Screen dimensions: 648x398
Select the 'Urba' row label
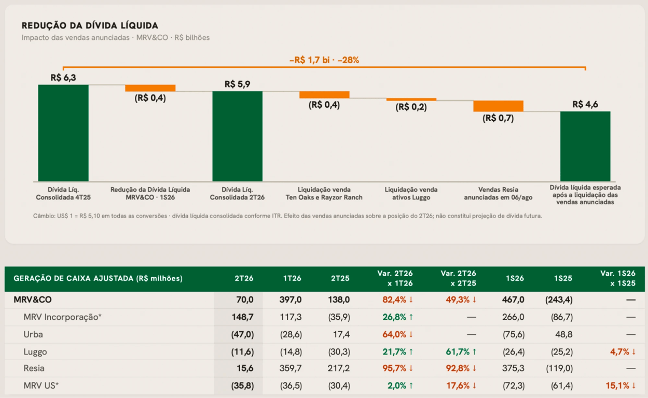(x=33, y=334)
